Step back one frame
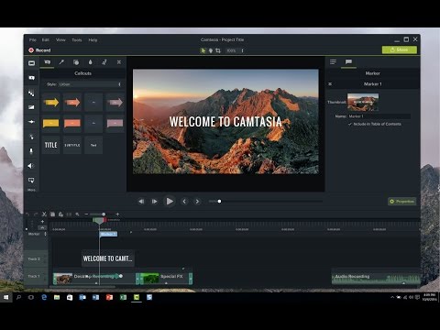Screen dimensions: 440x330 click(141, 202)
